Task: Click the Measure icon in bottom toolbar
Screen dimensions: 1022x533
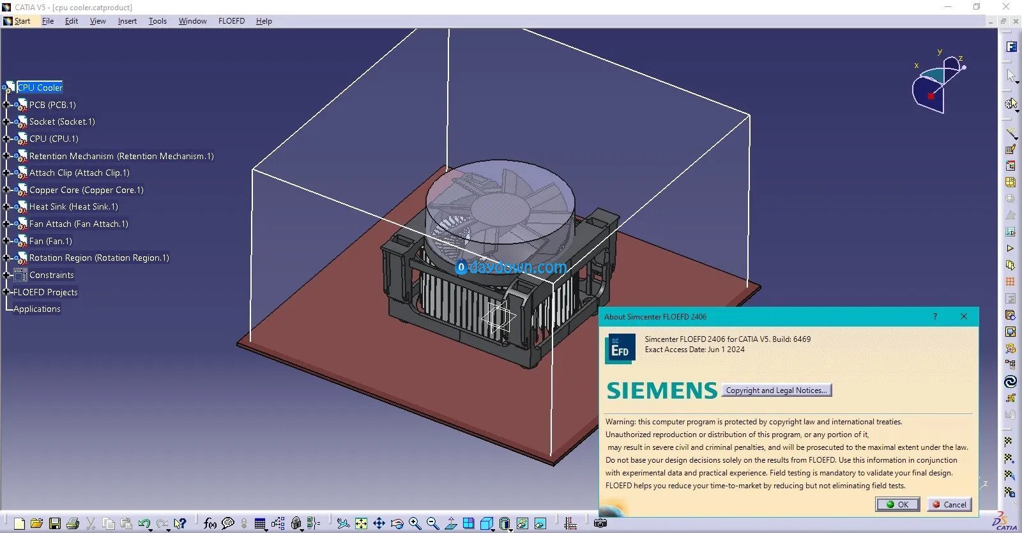Action: click(x=570, y=523)
